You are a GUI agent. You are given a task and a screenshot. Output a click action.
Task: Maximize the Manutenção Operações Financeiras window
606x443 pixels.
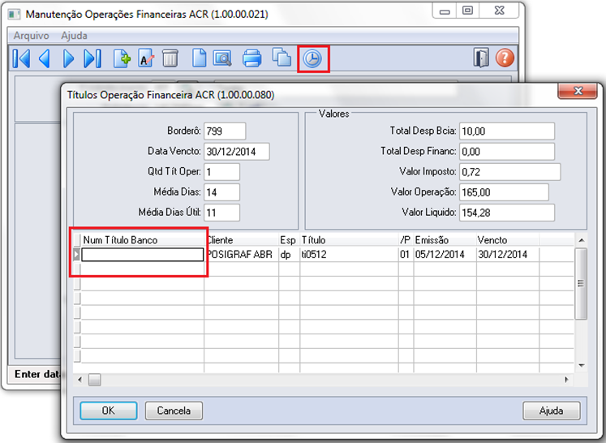467,11
